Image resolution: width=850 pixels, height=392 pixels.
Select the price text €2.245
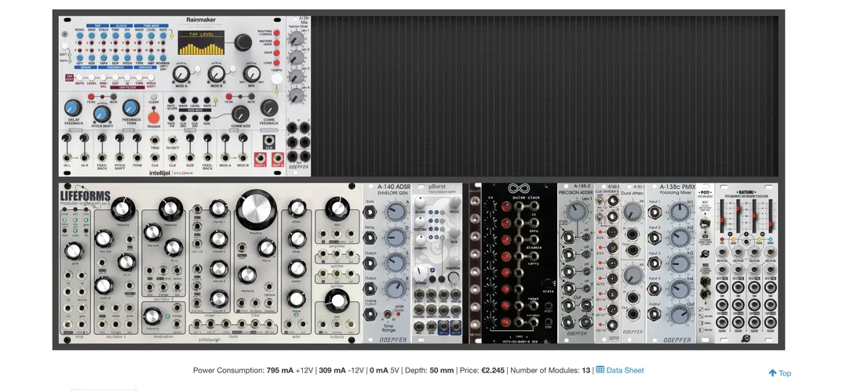pyautogui.click(x=493, y=370)
